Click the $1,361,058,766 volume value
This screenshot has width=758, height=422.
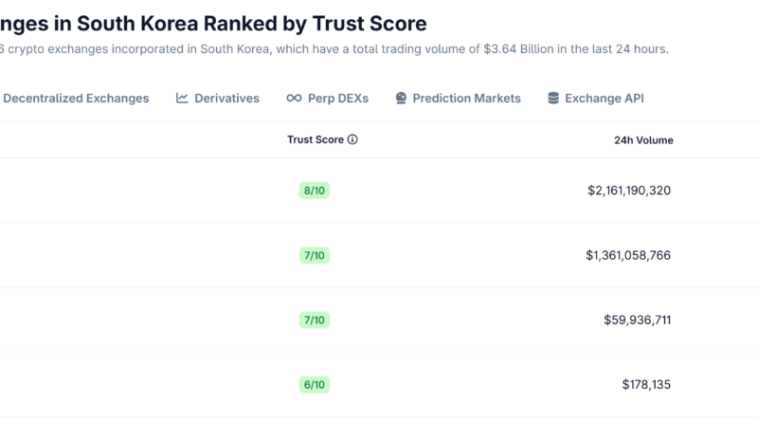coord(628,255)
